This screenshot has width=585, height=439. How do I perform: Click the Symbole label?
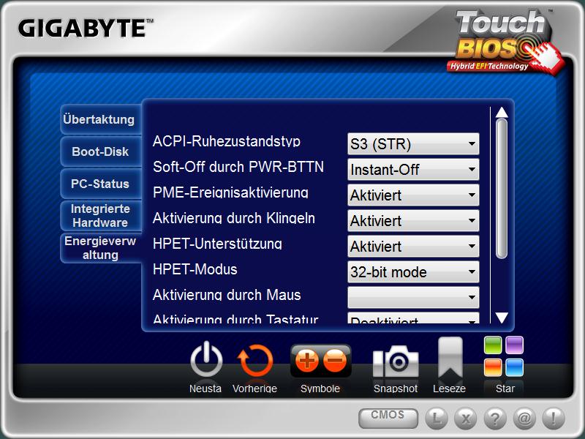pyautogui.click(x=320, y=389)
